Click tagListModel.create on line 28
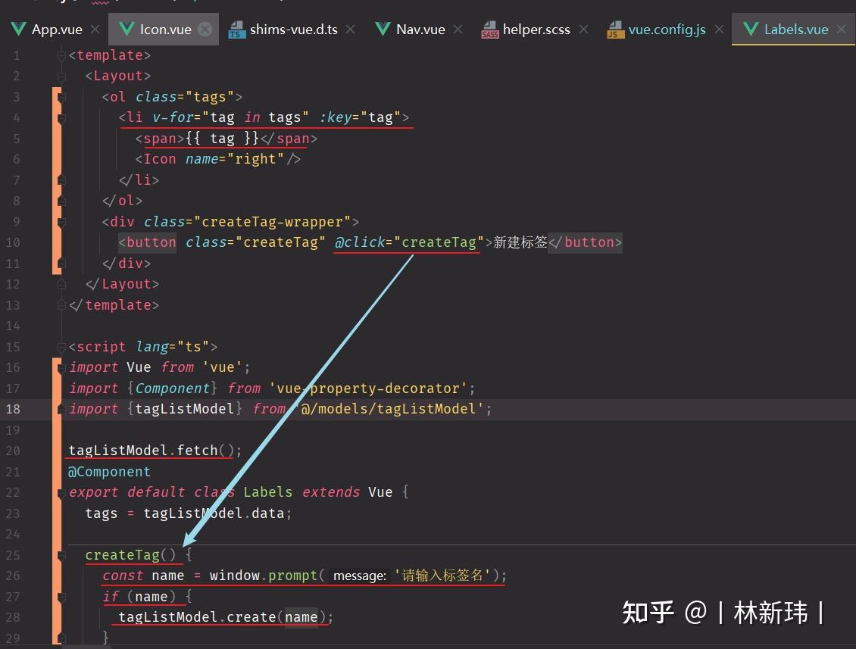Viewport: 856px width, 649px height. (x=198, y=616)
